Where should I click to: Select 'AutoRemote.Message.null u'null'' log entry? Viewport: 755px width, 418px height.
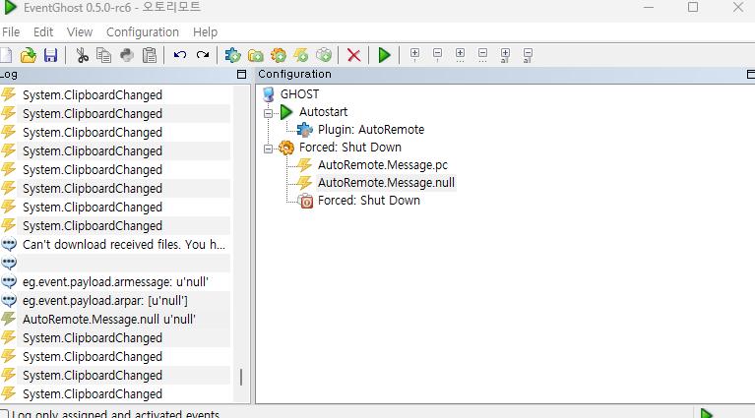point(108,320)
